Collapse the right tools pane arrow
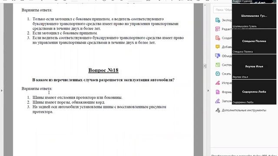The height and width of the screenshot is (156, 278). (x=208, y=91)
